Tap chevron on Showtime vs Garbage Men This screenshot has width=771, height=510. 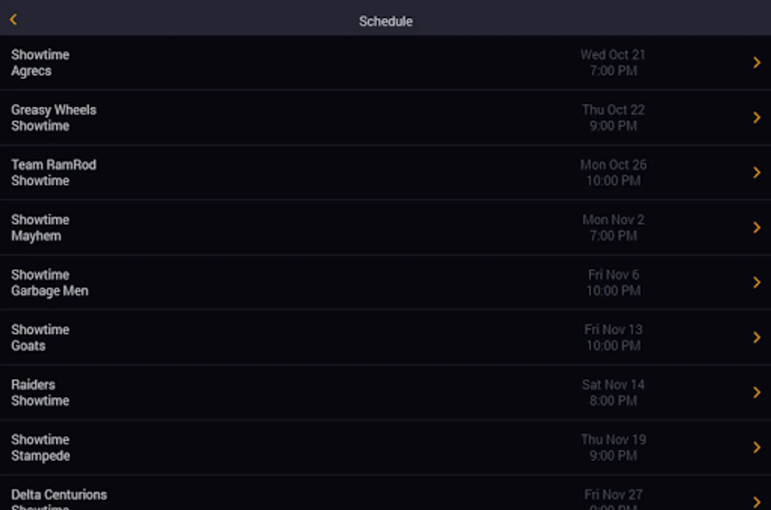(x=756, y=282)
